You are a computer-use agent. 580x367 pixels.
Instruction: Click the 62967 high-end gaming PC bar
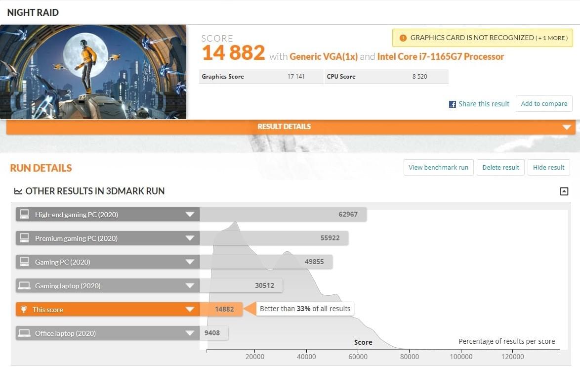pyautogui.click(x=283, y=215)
